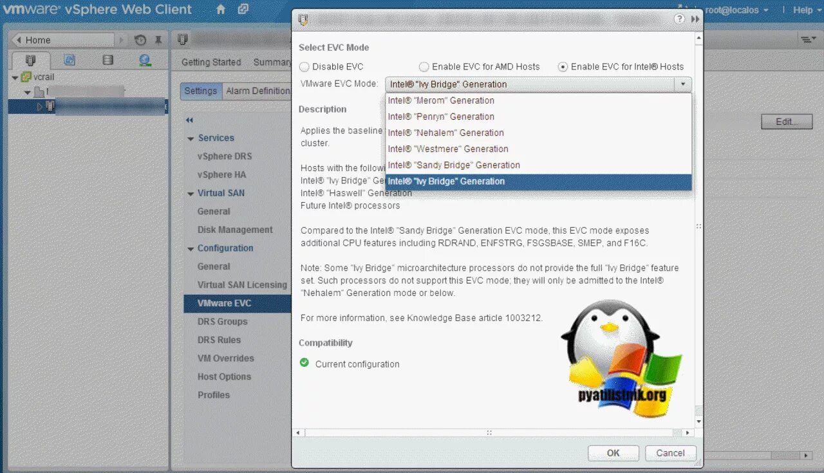
Task: Click the Edit... button
Action: tap(787, 122)
